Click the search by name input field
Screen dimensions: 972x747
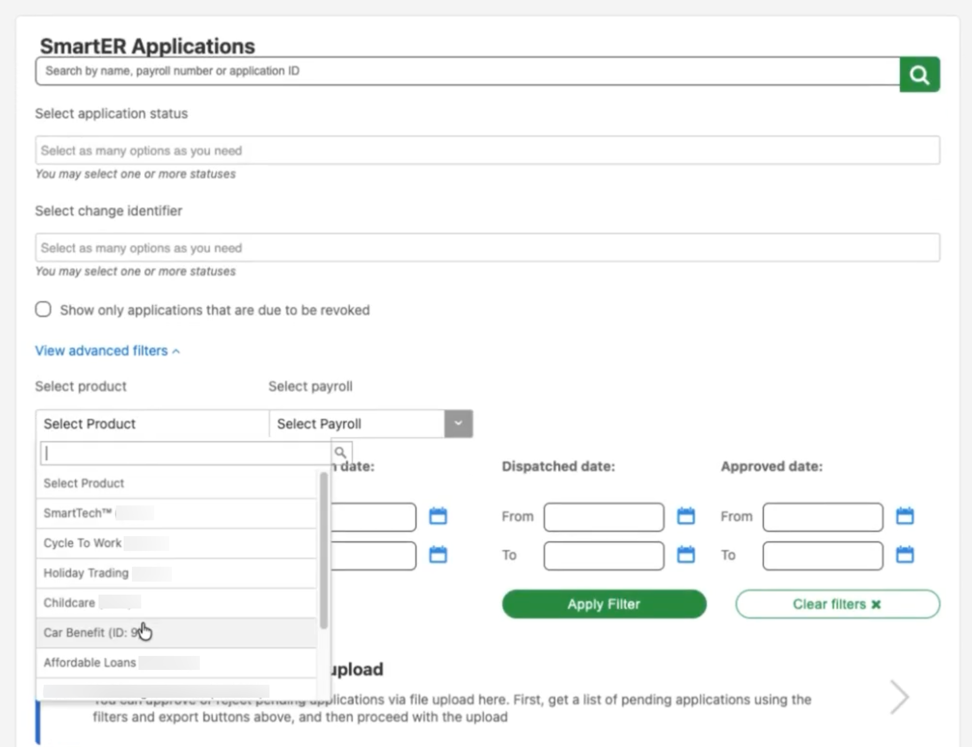click(x=465, y=71)
